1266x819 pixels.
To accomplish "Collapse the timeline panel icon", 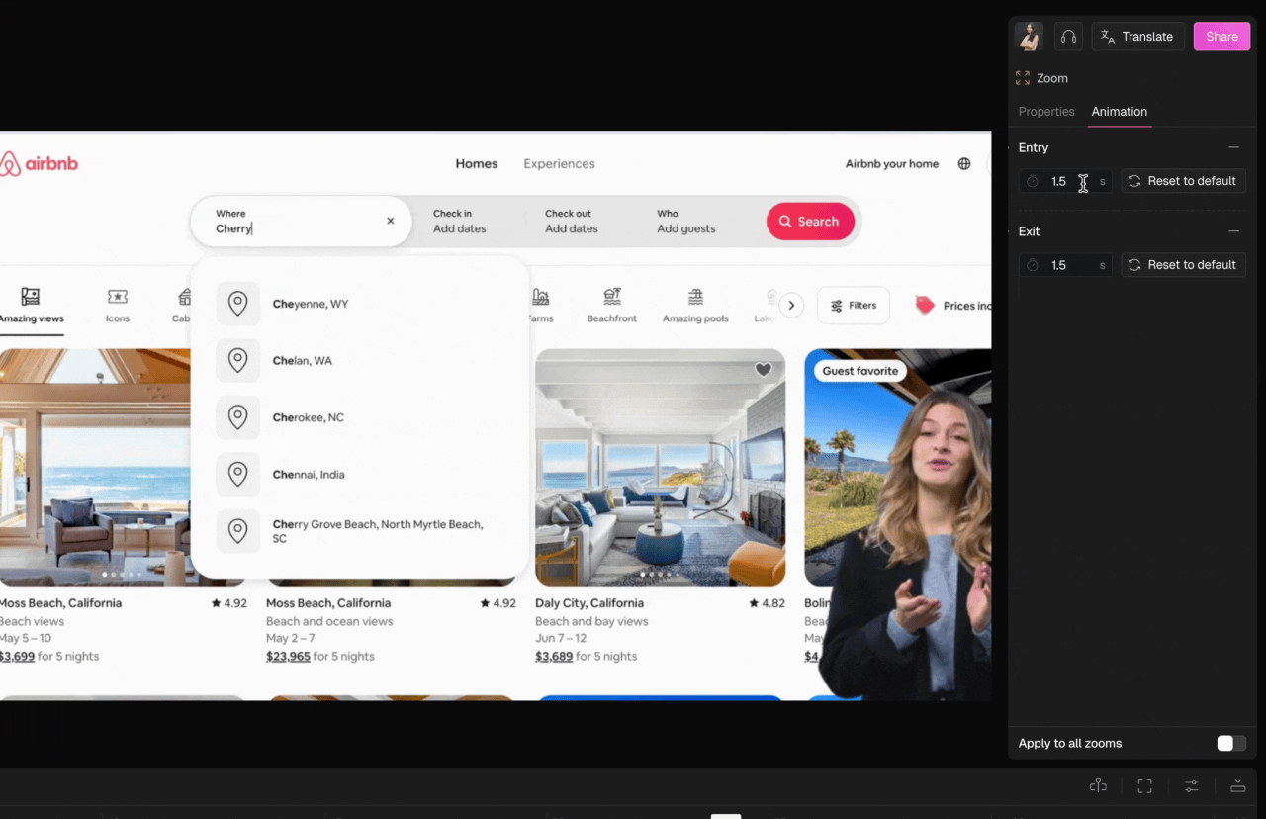I will (x=1237, y=786).
